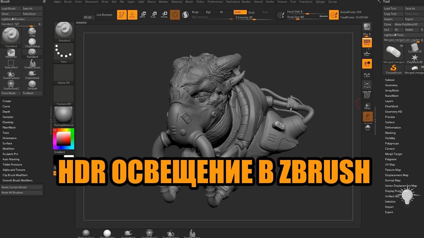The height and width of the screenshot is (238, 424).
Task: Select the SnakeHook brush in Brush palette
Action: coord(32,74)
